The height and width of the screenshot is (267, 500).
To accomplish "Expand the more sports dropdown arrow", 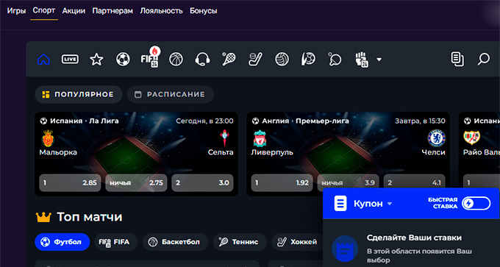I will [379, 60].
